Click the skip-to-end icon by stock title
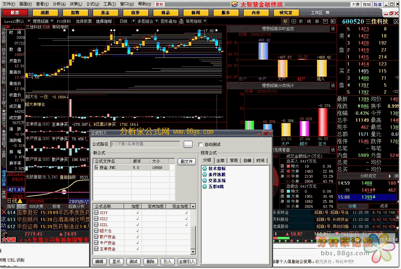 333,21
